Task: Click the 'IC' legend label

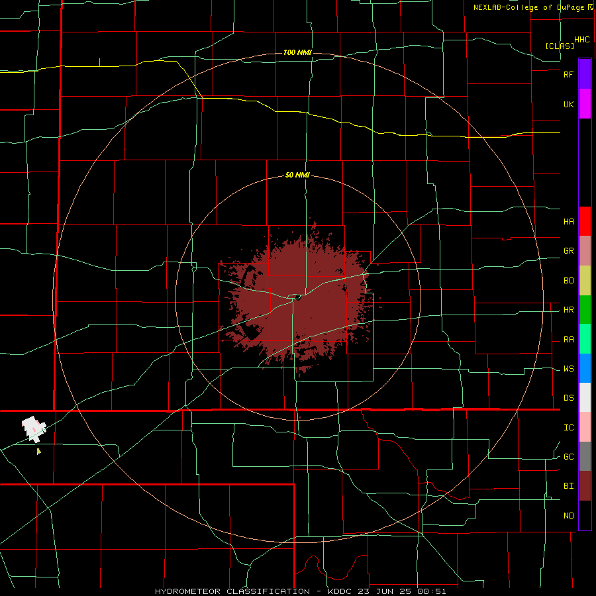Action: (x=569, y=428)
